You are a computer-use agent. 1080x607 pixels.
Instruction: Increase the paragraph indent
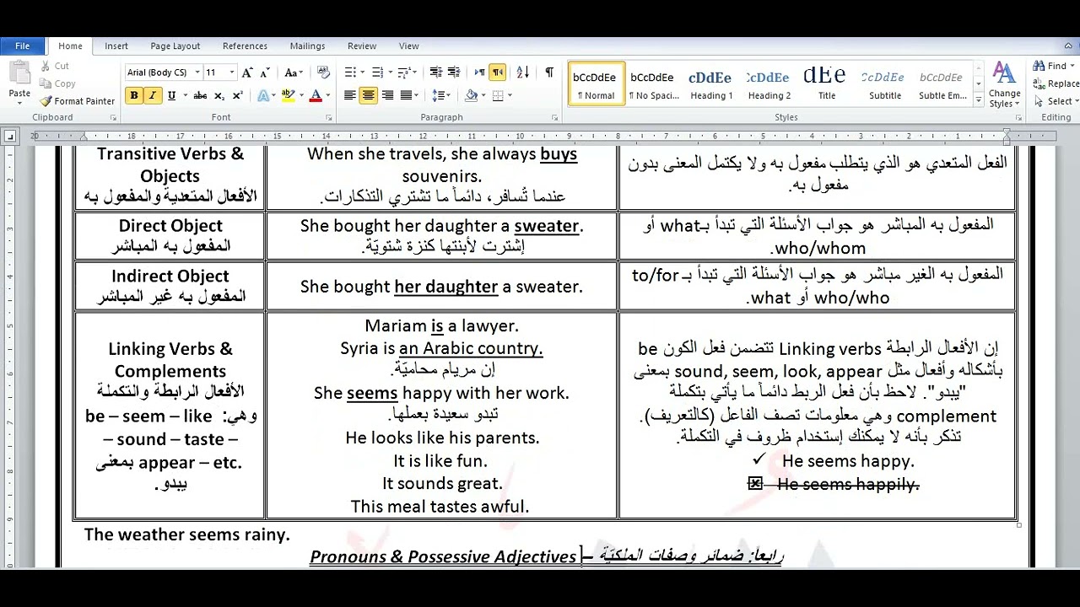[454, 73]
